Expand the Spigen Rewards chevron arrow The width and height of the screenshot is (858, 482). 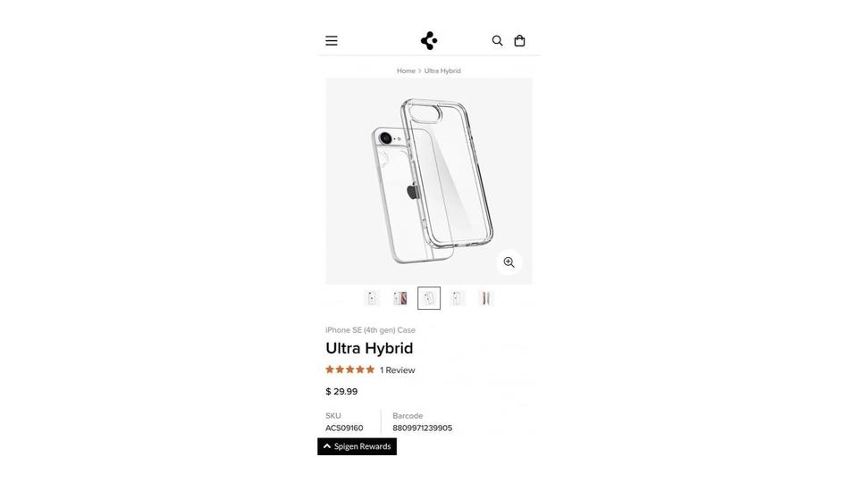(327, 446)
